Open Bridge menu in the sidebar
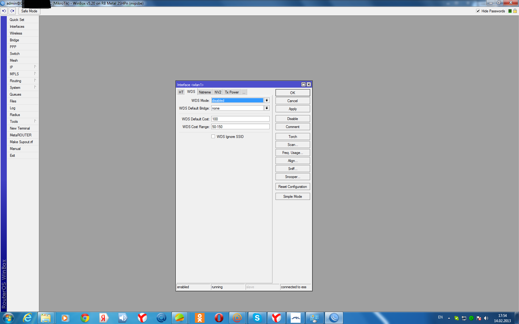519x324 pixels. point(23,40)
